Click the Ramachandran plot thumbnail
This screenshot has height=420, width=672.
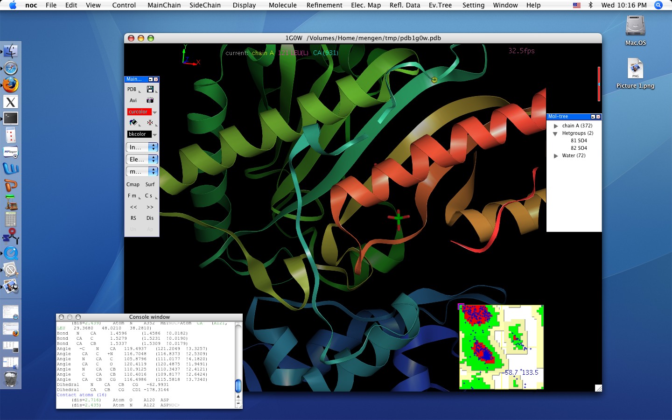coord(501,347)
